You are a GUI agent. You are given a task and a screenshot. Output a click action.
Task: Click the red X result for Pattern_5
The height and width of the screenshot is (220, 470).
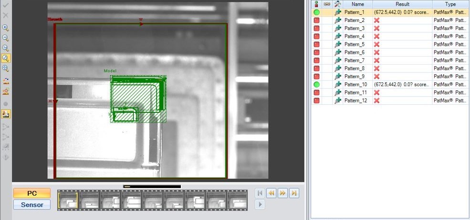(376, 44)
